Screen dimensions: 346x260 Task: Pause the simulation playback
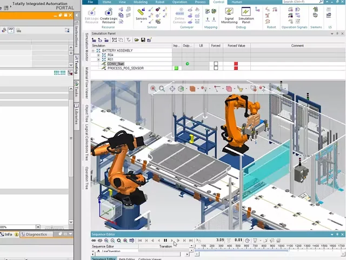coord(165,240)
